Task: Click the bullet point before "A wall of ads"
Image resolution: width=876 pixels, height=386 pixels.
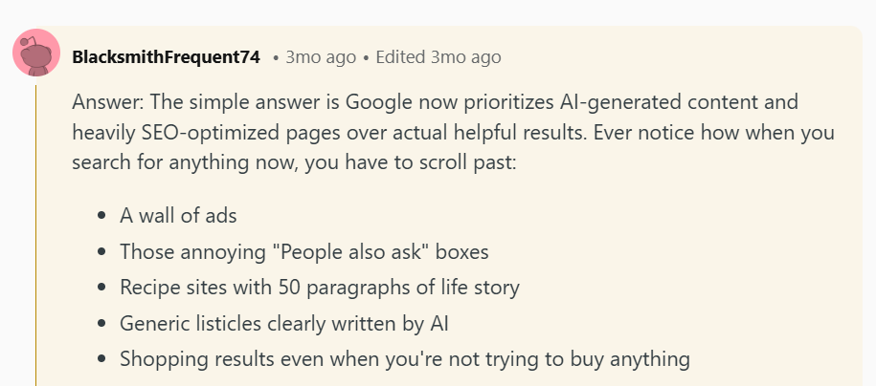Action: point(101,216)
